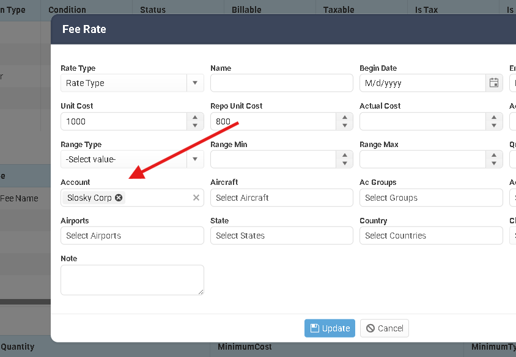Increment the Actual Cost spinner
516x357 pixels.
pos(494,117)
